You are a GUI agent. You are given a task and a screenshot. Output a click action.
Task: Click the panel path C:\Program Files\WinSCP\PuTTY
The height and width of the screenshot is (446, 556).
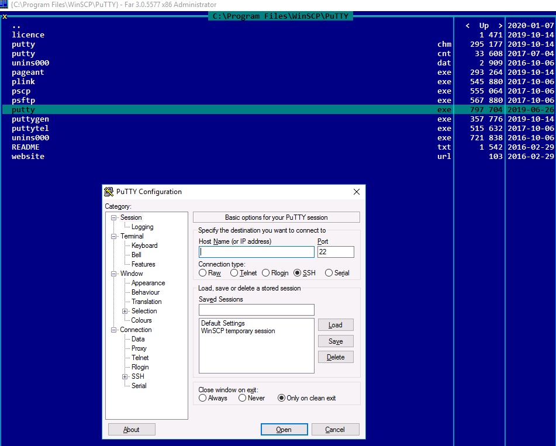tap(281, 16)
